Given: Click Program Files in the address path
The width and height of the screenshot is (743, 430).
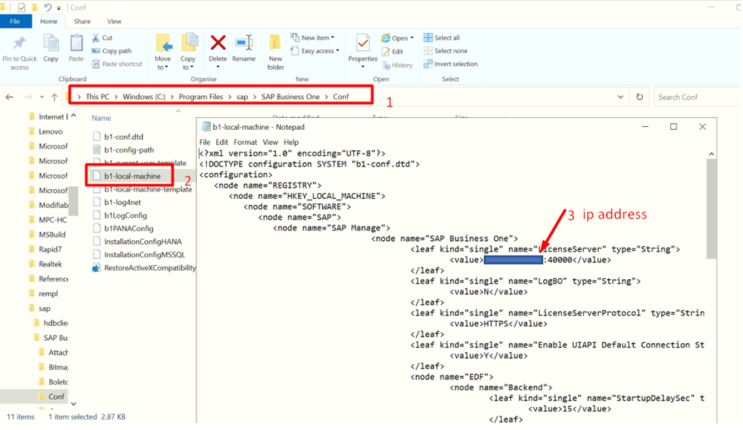Looking at the screenshot, I should click(x=201, y=97).
